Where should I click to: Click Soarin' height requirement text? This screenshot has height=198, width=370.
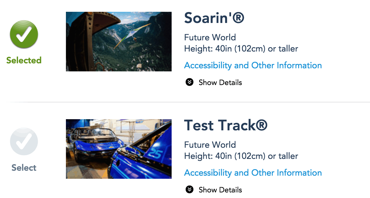tap(241, 49)
